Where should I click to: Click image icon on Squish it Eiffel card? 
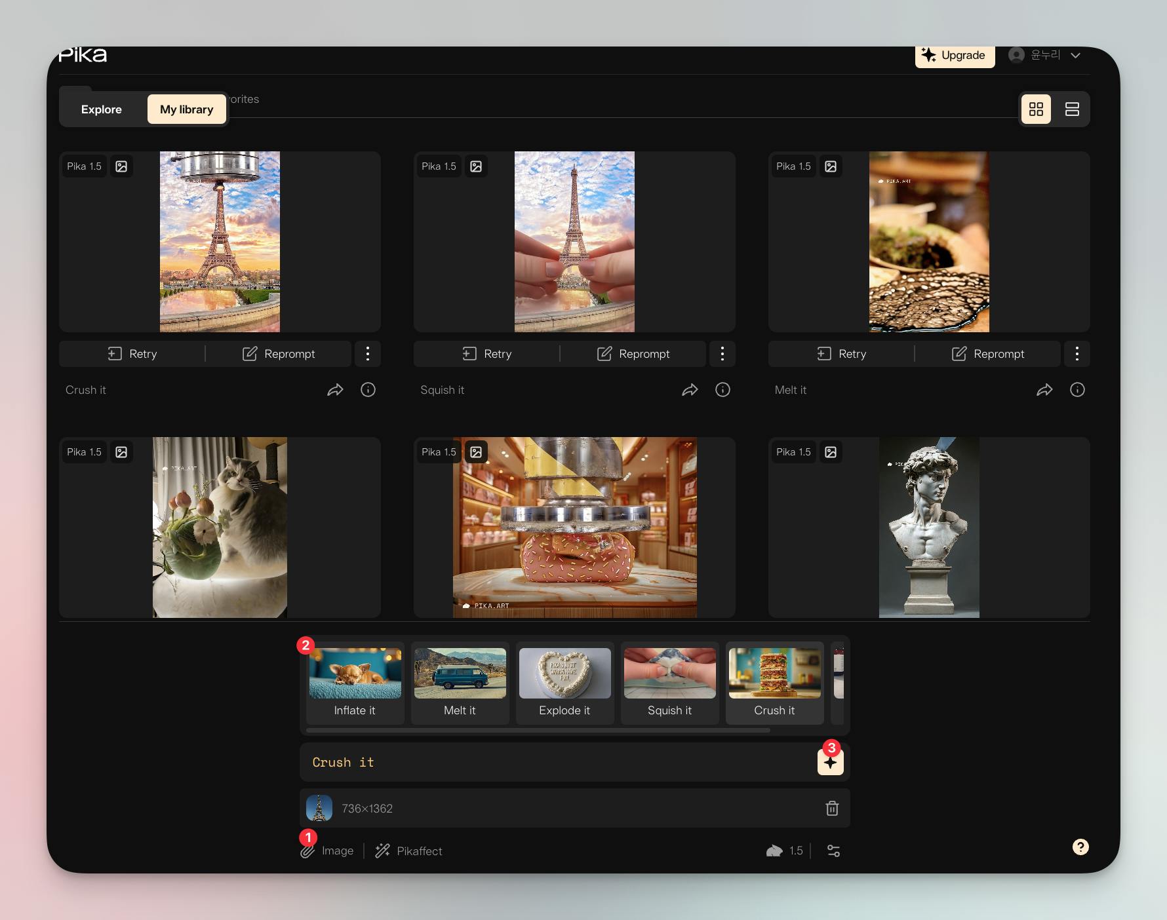(x=476, y=166)
